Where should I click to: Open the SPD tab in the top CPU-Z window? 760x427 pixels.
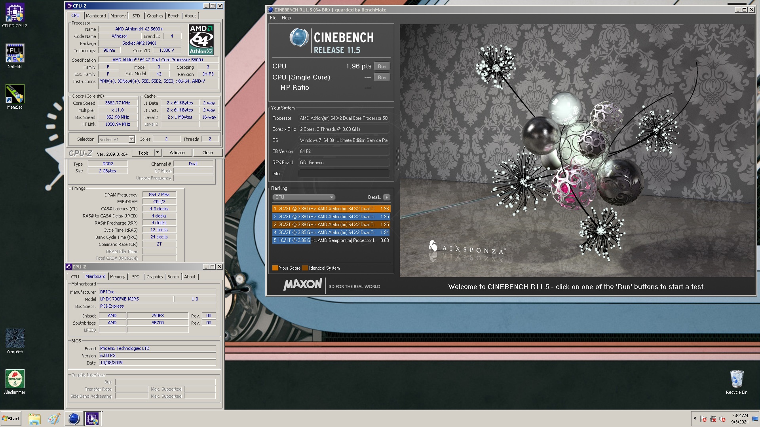pyautogui.click(x=136, y=16)
